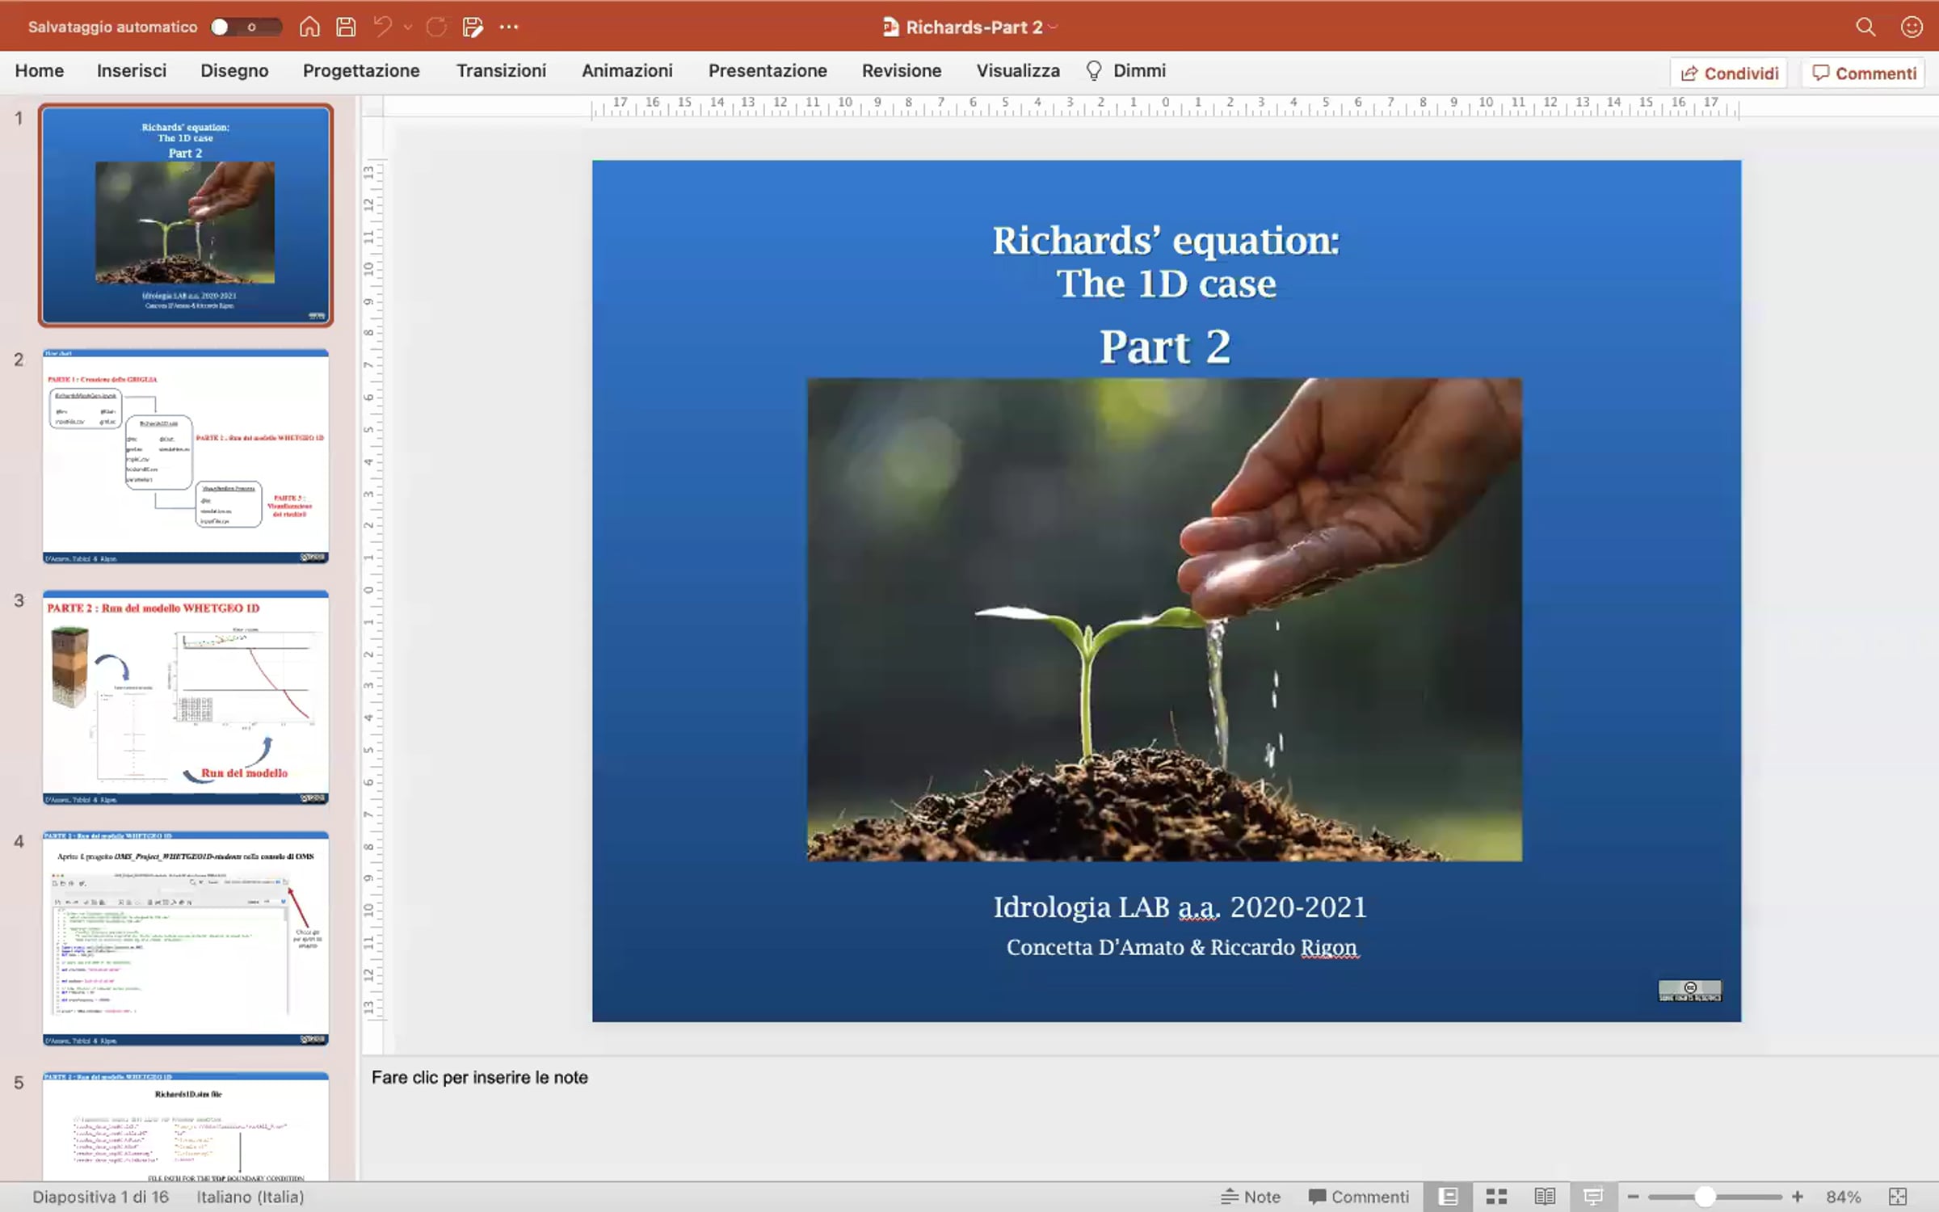Viewport: 1939px width, 1212px height.
Task: Open the Transizioni tab
Action: point(501,71)
